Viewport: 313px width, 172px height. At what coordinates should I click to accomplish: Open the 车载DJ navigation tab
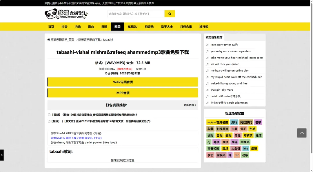pos(132,27)
